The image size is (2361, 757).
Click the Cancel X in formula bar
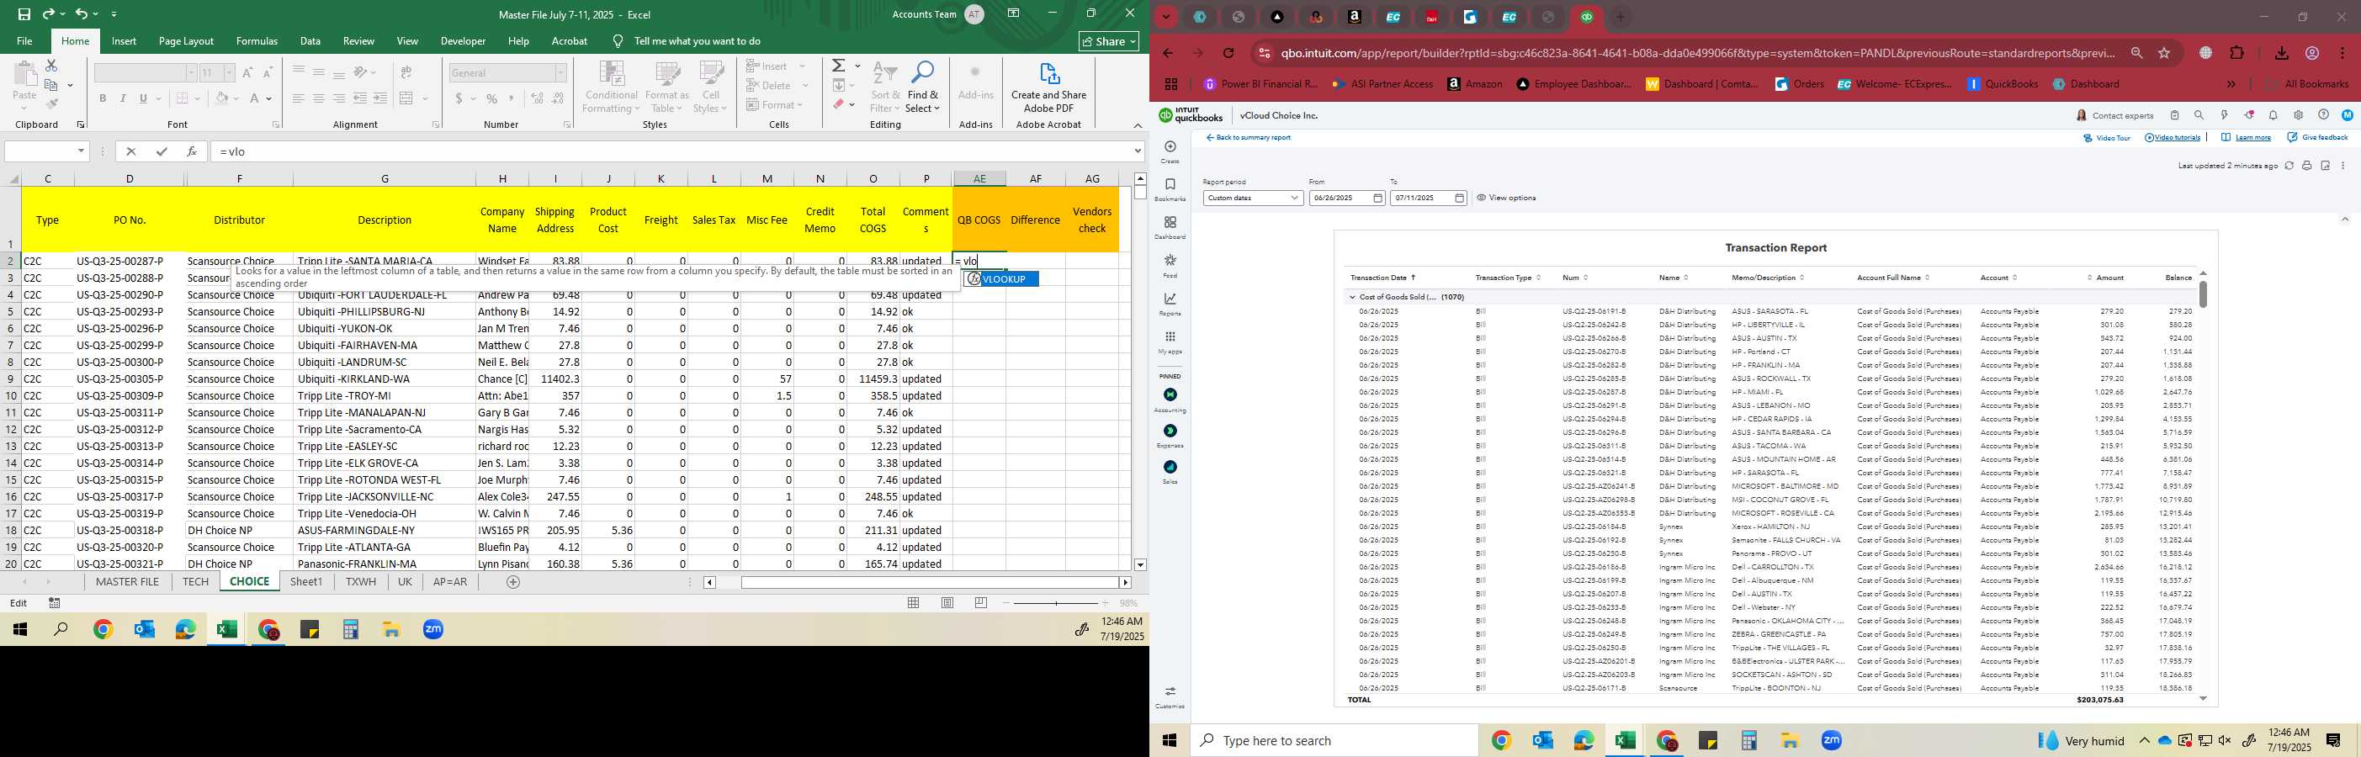(x=130, y=151)
